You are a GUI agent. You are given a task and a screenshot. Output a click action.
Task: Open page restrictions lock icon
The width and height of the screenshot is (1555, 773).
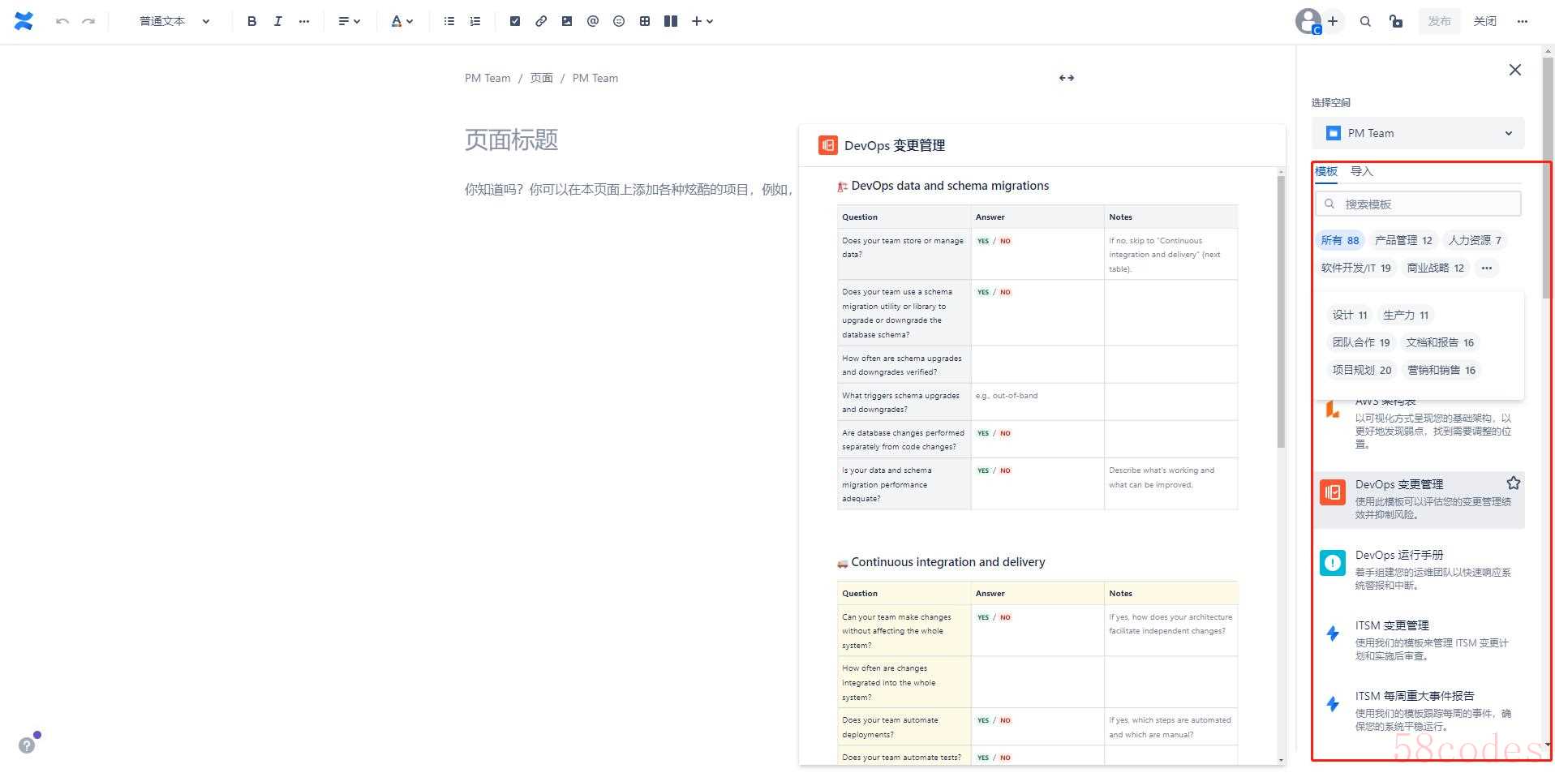point(1395,21)
